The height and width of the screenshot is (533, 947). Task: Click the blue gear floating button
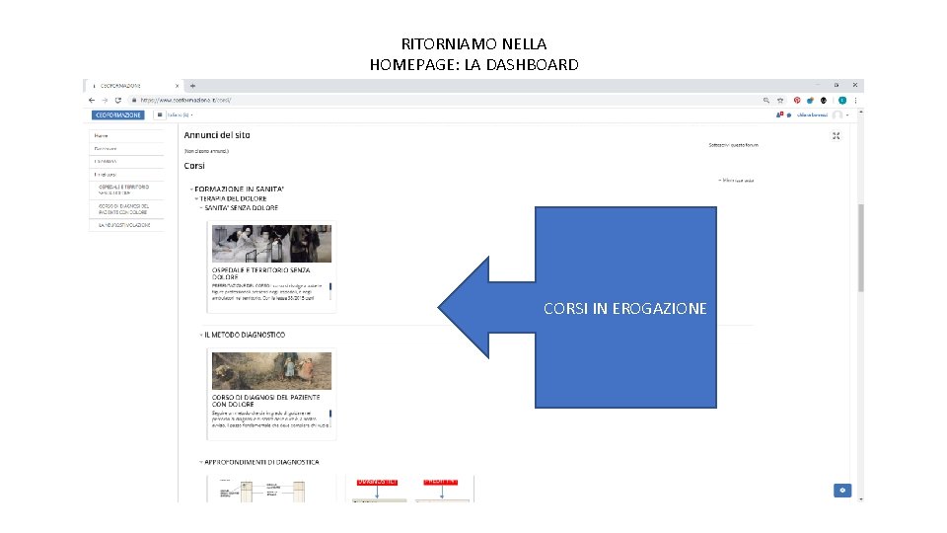[x=842, y=491]
